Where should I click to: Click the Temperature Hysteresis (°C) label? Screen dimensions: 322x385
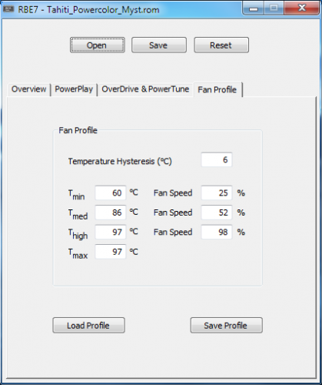click(120, 162)
